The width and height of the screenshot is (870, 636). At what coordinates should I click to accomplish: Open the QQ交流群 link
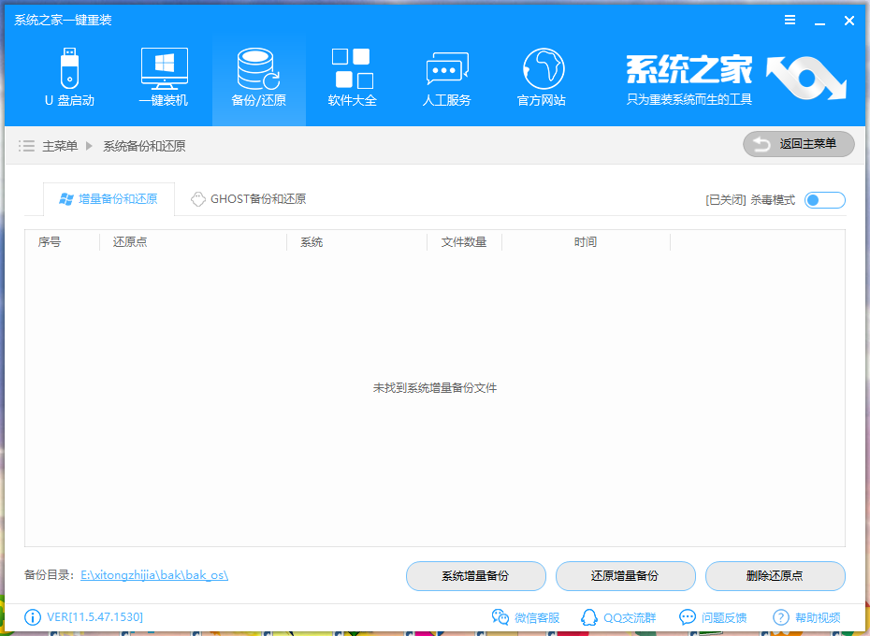click(x=618, y=617)
